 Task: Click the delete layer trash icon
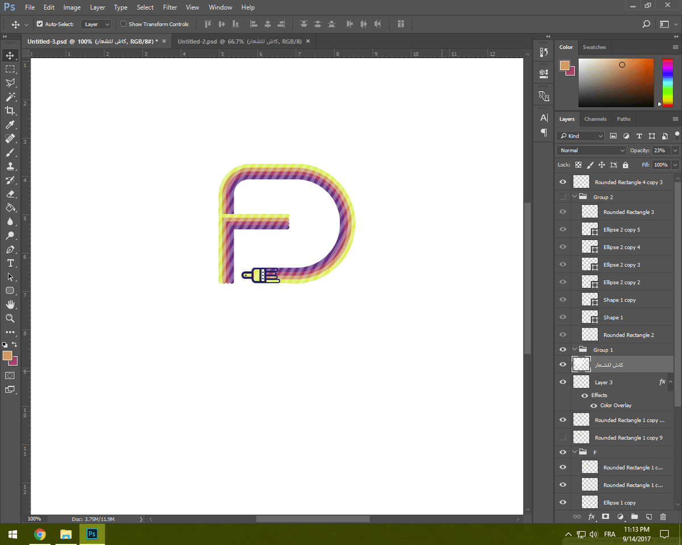tap(663, 517)
